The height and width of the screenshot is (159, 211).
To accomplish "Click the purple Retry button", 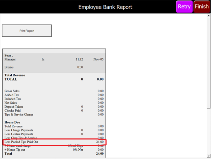I will pyautogui.click(x=184, y=6).
